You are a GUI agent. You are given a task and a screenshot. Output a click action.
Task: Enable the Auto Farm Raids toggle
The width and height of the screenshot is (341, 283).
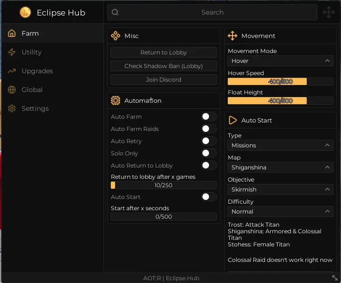[x=209, y=129]
